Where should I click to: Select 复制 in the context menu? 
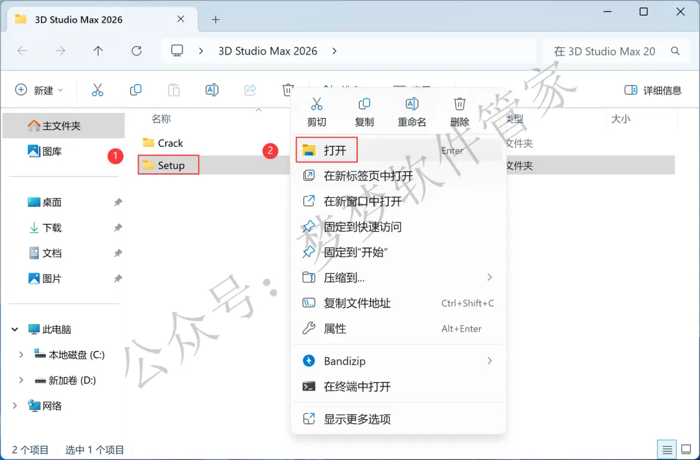pos(364,112)
